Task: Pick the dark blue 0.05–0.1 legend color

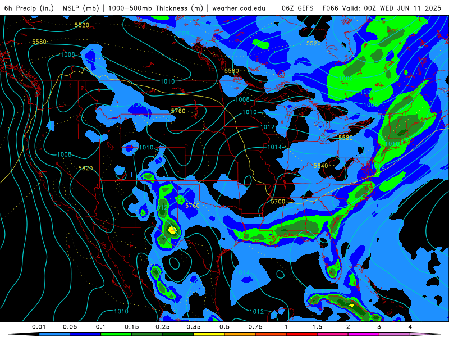Action: click(85, 334)
